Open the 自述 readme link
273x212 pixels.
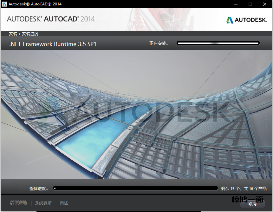(x=64, y=203)
